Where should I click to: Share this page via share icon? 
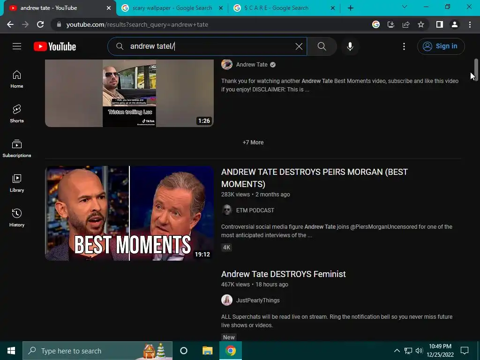coord(406,24)
